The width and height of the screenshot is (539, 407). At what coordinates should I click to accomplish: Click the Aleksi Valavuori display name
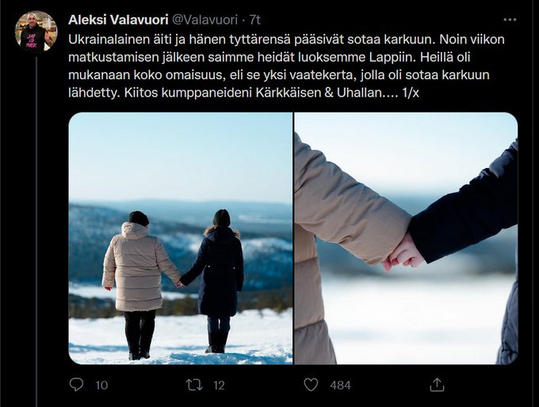coord(118,20)
